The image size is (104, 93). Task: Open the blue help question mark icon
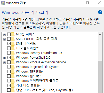pyautogui.click(x=100, y=12)
